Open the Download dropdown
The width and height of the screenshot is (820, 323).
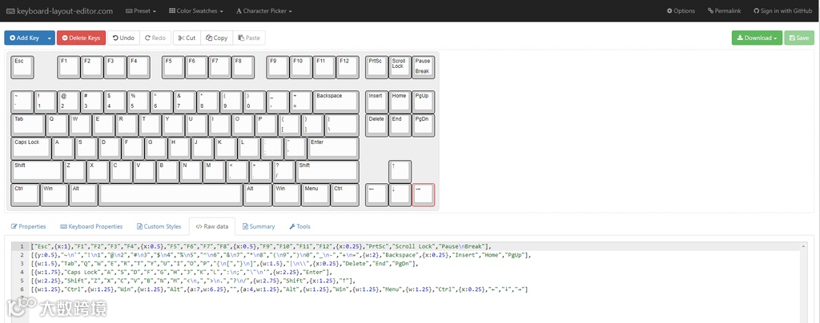[757, 38]
